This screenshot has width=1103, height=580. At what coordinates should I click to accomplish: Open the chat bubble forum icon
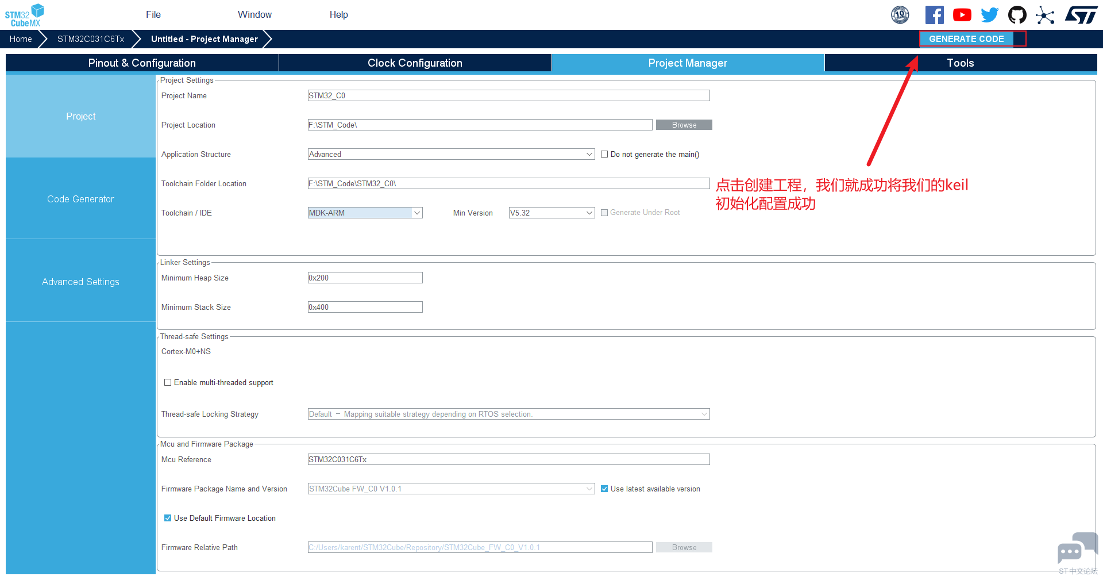click(1077, 549)
